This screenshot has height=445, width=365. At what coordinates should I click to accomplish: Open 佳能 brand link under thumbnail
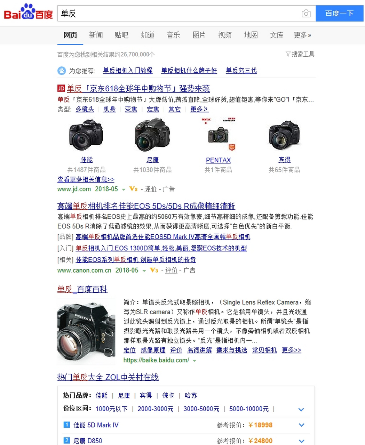pyautogui.click(x=87, y=160)
